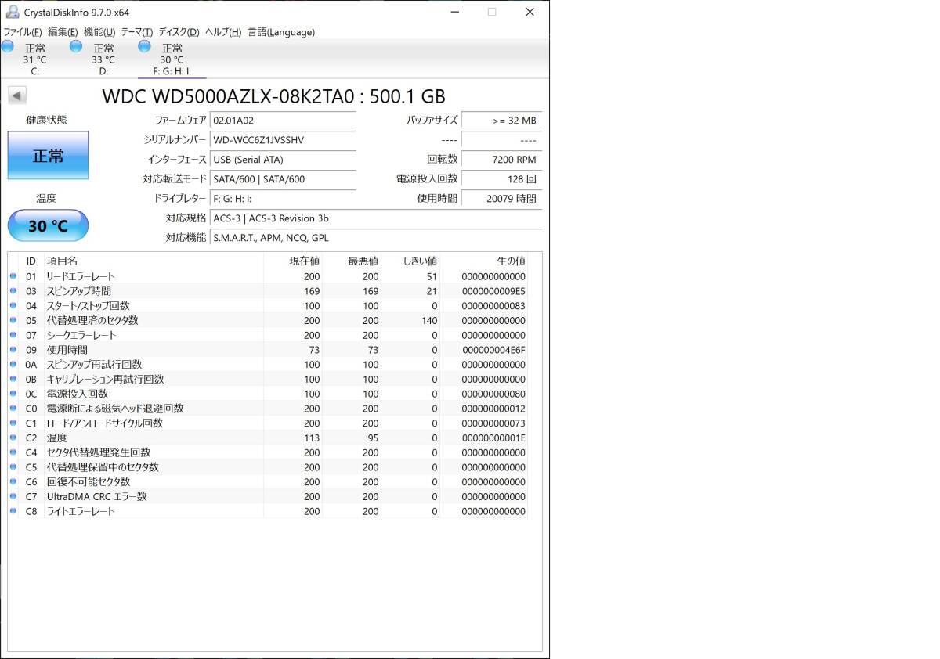Click raw value 0000000009E5

coord(493,291)
